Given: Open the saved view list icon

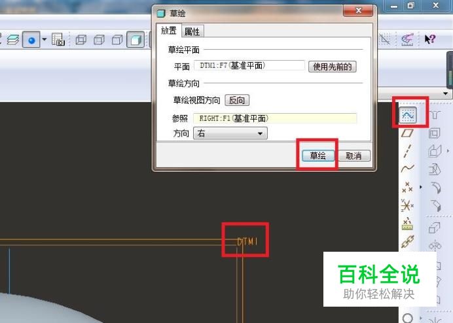Looking at the screenshot, I should point(58,39).
